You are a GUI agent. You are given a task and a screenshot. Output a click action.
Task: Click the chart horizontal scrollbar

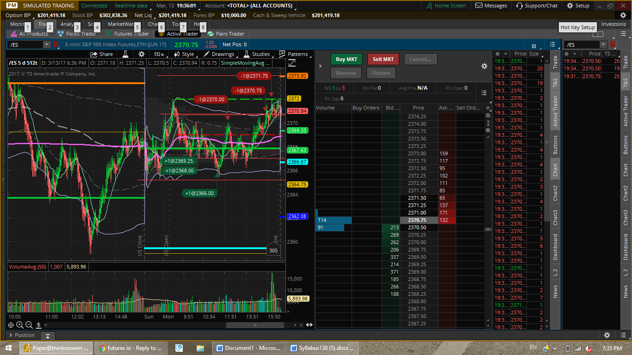pos(254,325)
